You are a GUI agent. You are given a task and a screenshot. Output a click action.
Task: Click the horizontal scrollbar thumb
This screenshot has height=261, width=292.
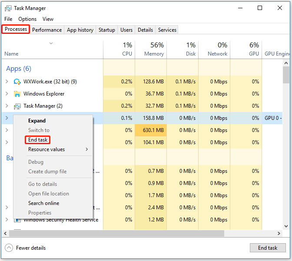(116, 234)
